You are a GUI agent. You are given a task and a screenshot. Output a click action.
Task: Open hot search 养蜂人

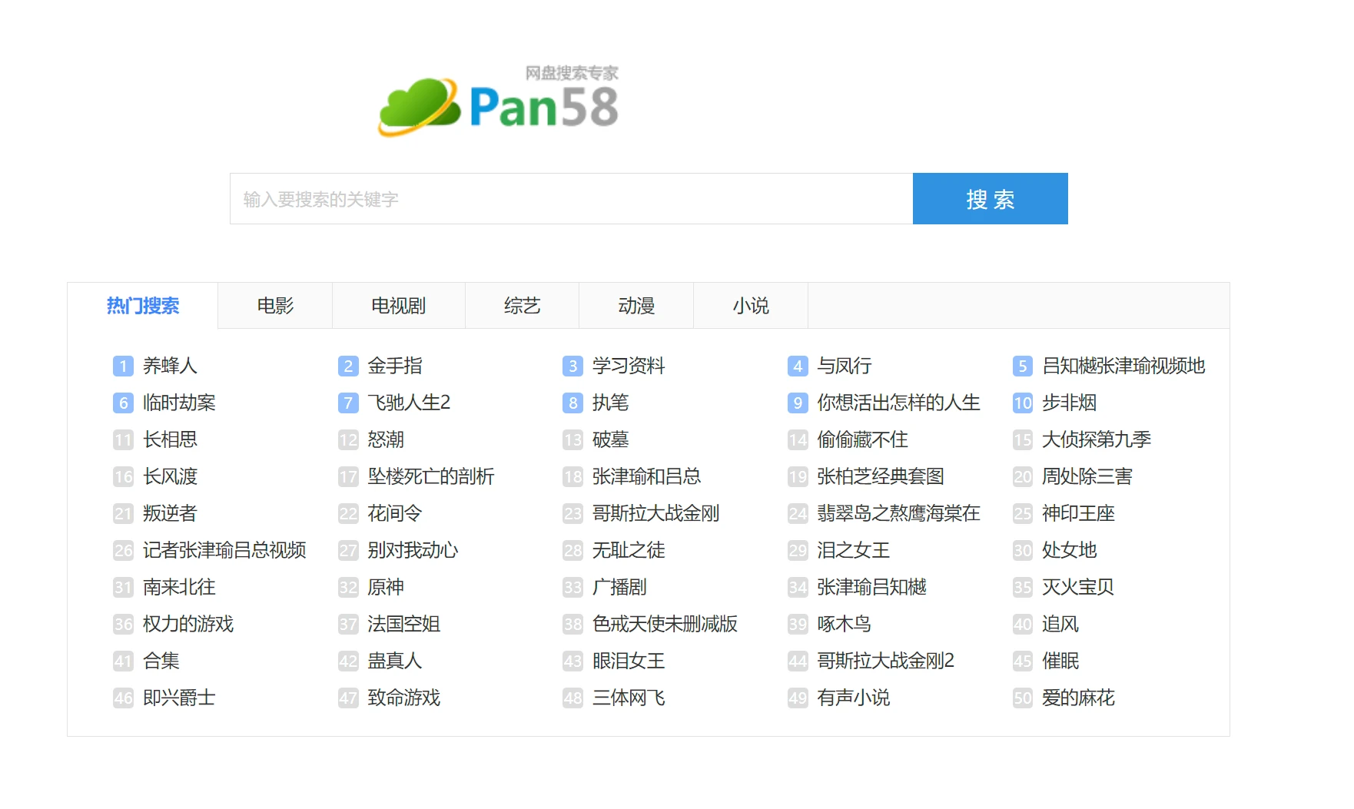(170, 366)
